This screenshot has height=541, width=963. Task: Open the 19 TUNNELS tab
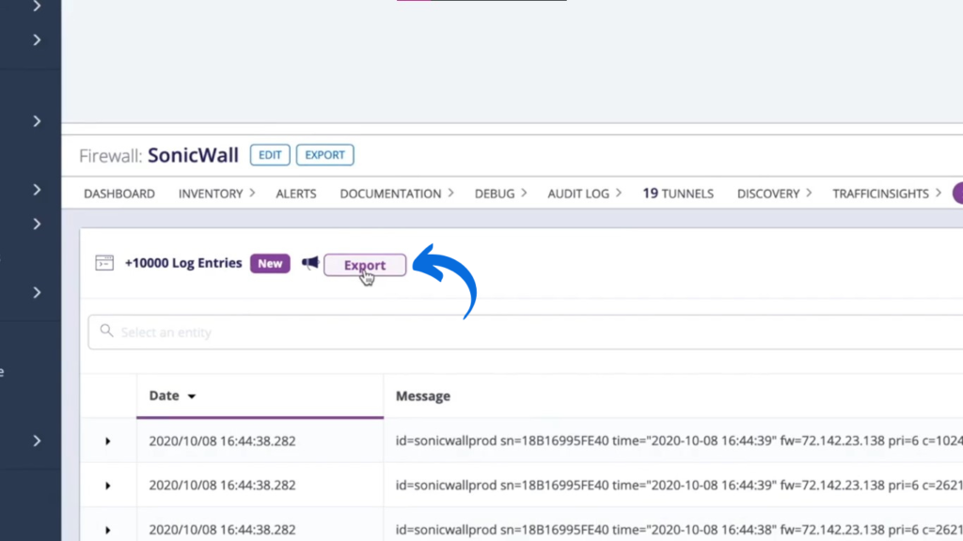point(678,193)
